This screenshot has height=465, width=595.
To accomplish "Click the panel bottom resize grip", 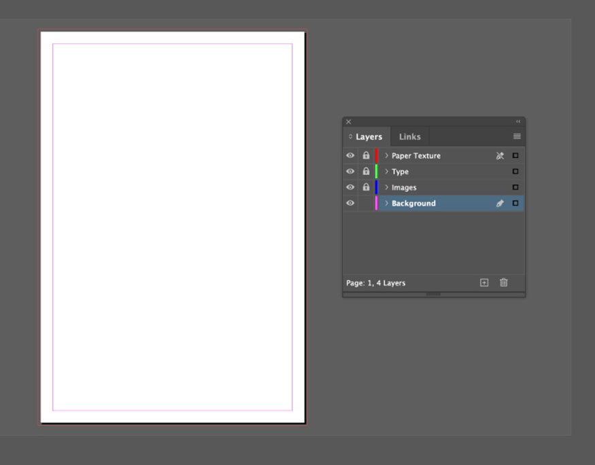I will [x=433, y=294].
